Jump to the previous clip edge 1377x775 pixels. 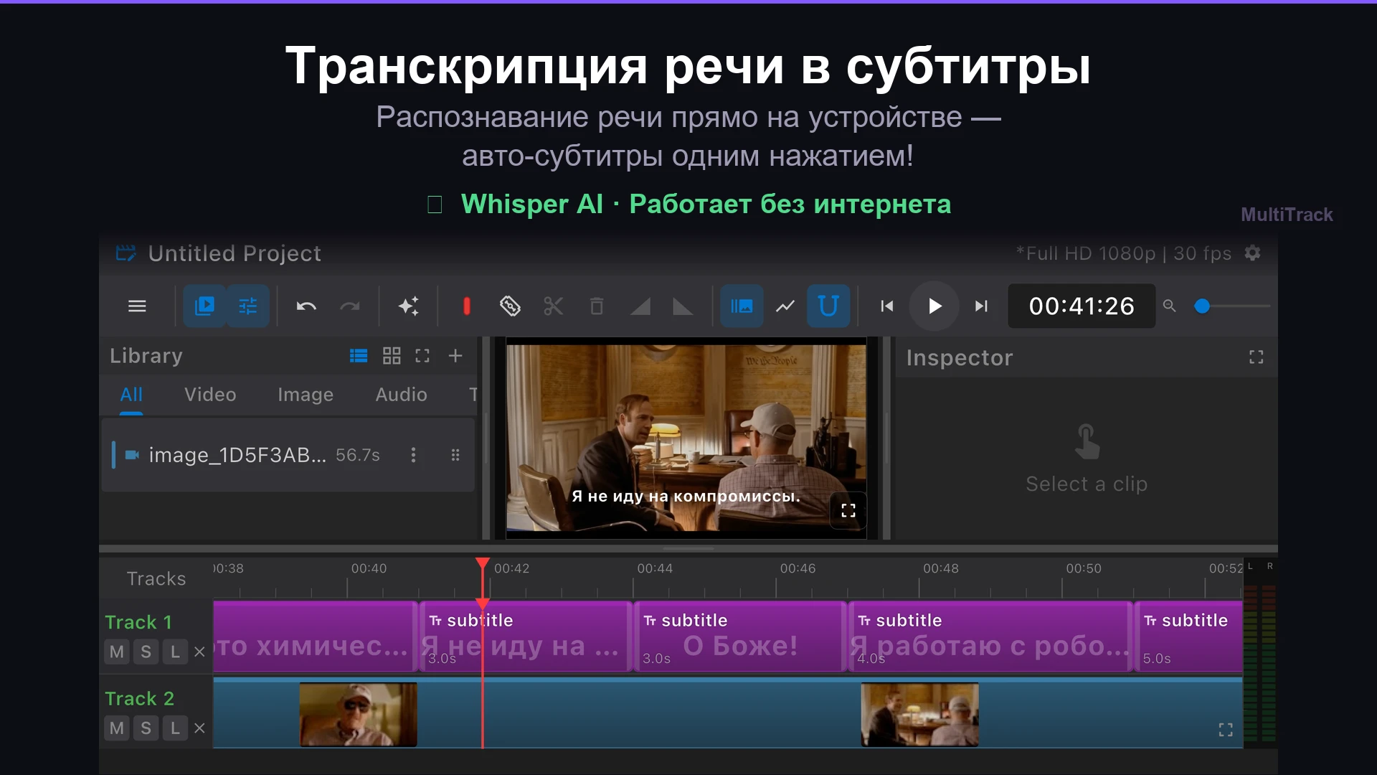click(887, 306)
